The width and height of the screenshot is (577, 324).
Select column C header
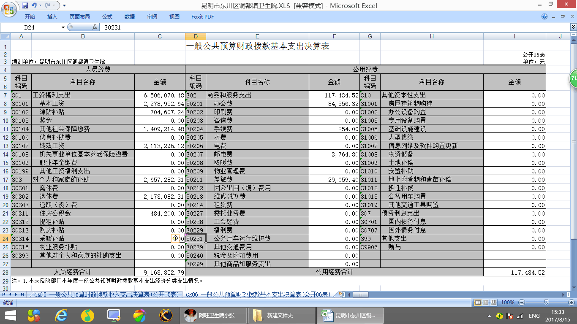(160, 36)
